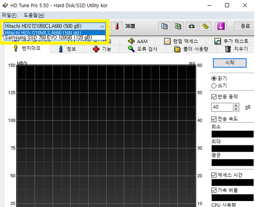
Task: Toggle the 가속 비율 checkbox
Action: pyautogui.click(x=214, y=190)
